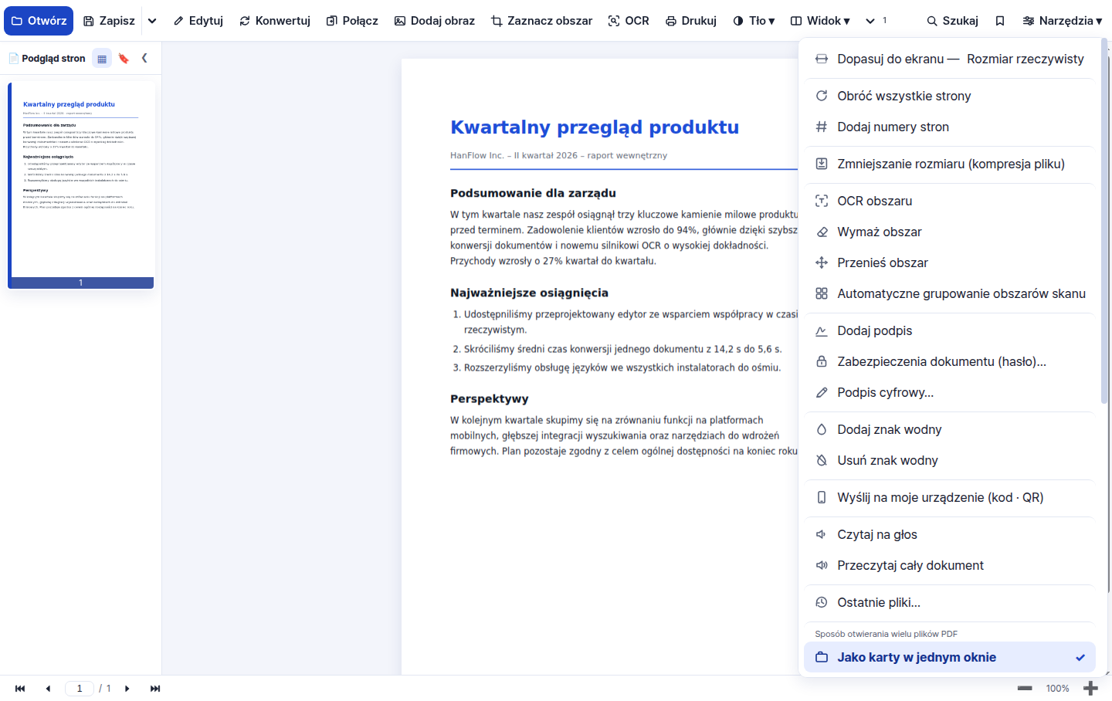This screenshot has width=1112, height=701.
Task: Choose Rozmiar rzeczywisty in the menu
Action: click(x=1026, y=59)
